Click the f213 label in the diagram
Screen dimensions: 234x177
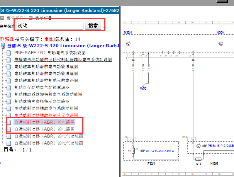(198, 164)
